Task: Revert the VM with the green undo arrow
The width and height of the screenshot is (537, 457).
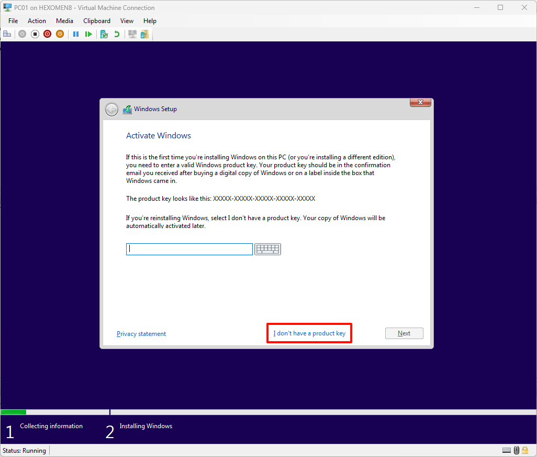Action: 117,34
